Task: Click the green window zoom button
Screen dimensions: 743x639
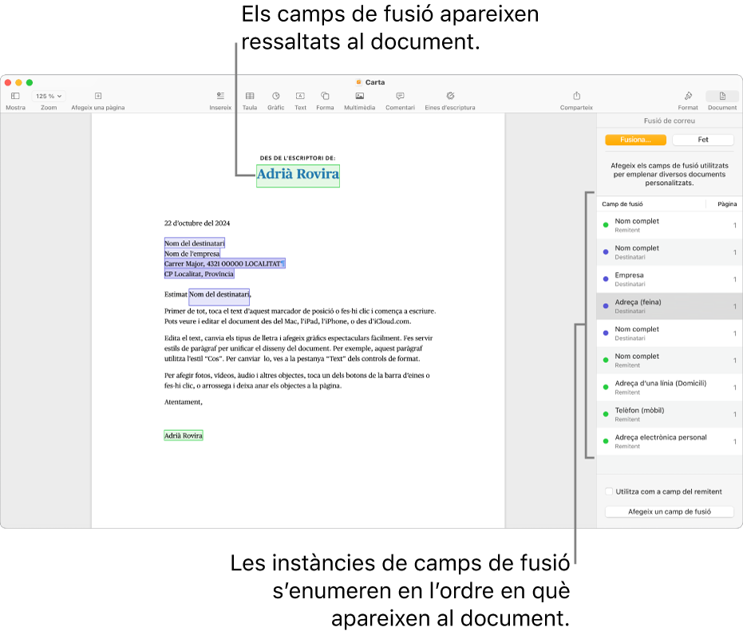Action: pyautogui.click(x=30, y=82)
